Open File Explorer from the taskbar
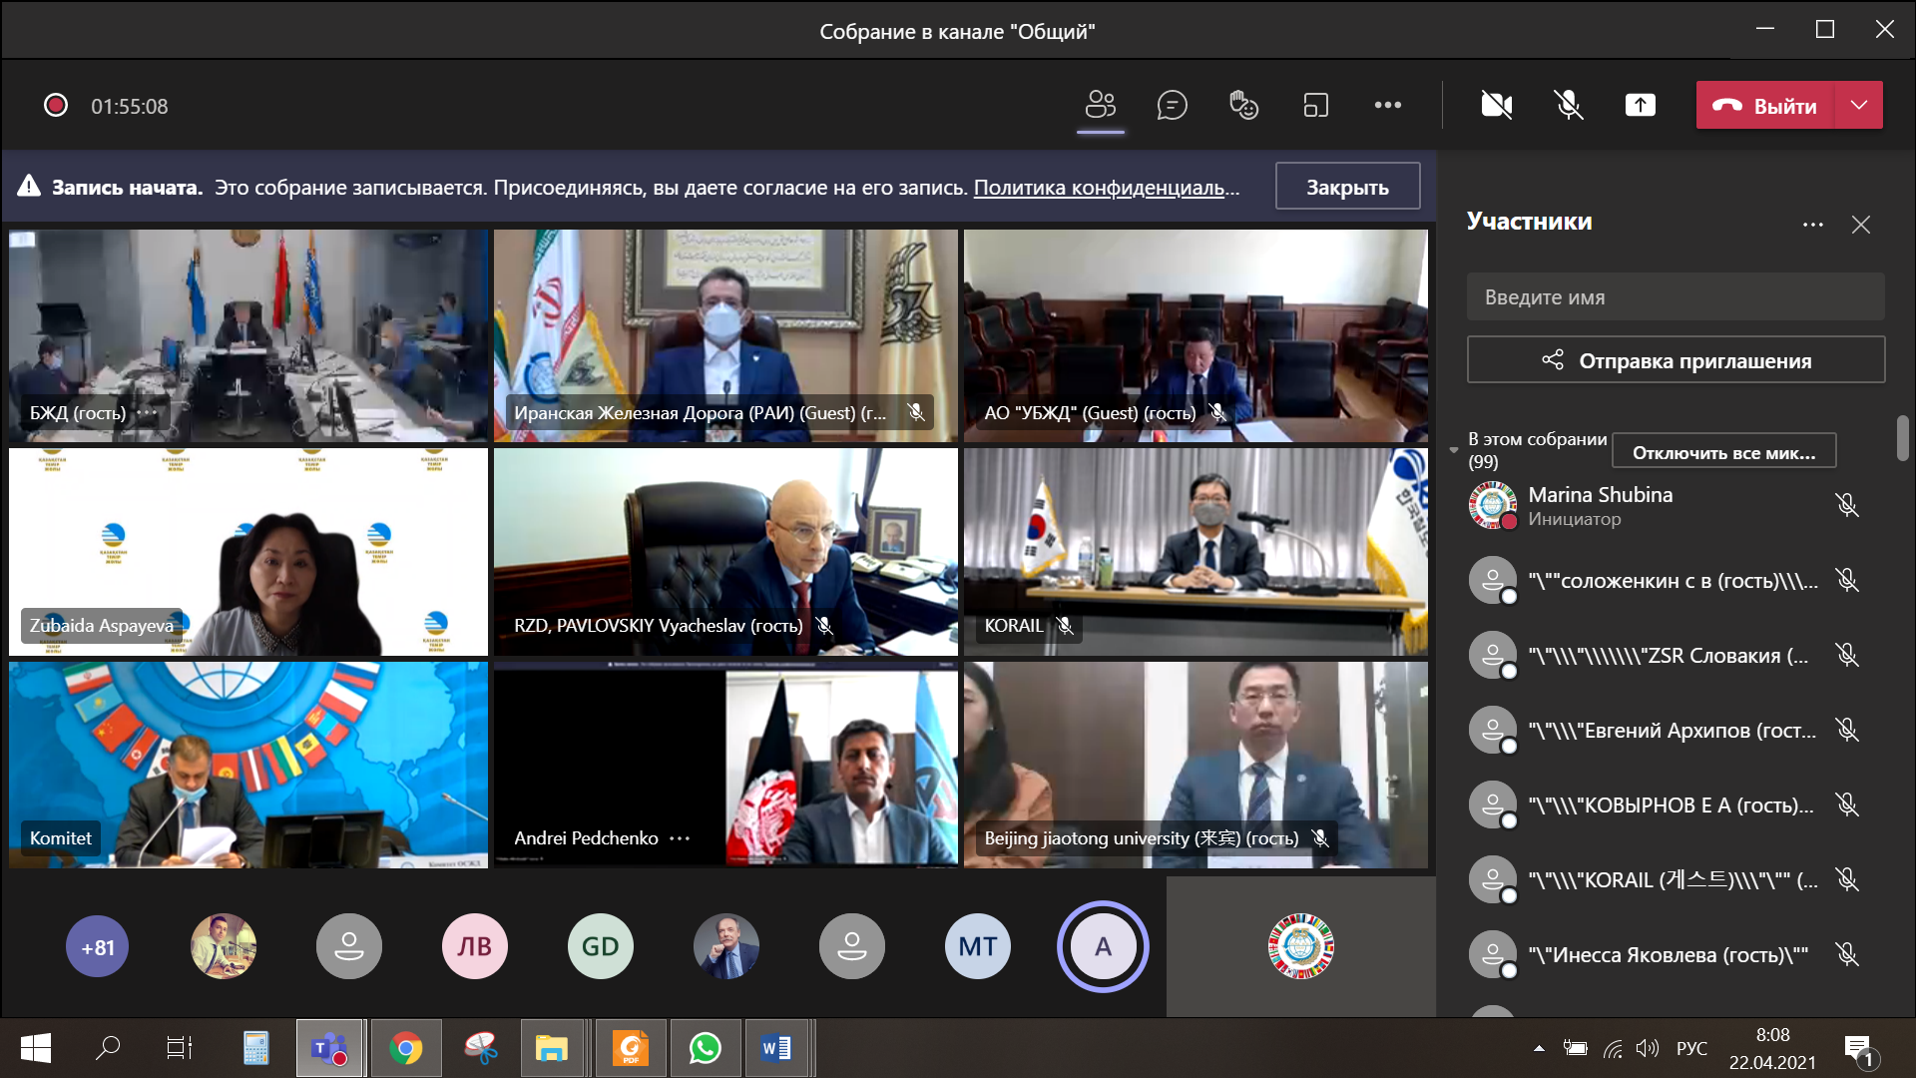 tap(552, 1048)
